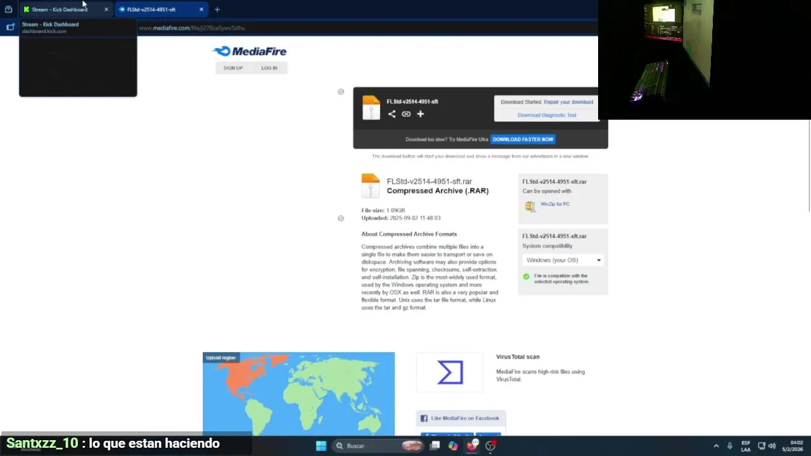Open the Task View taskbar icon
This screenshot has width=811, height=456.
pyautogui.click(x=435, y=446)
